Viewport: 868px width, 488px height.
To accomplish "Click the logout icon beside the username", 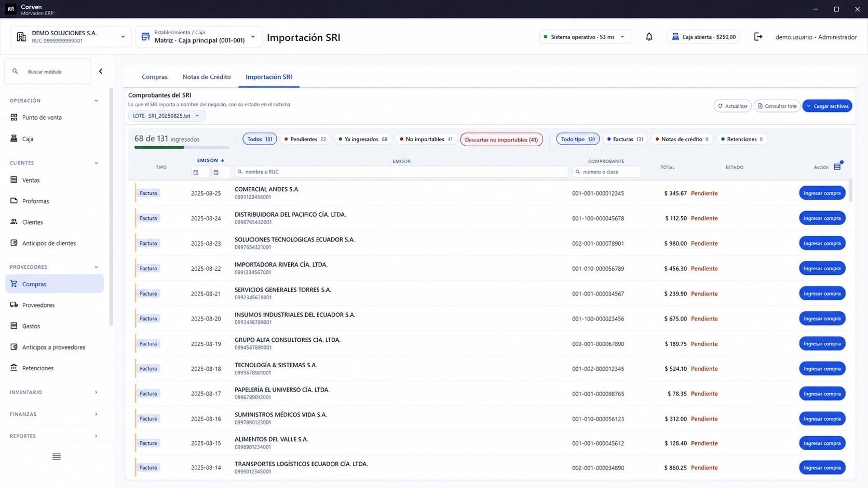I will pyautogui.click(x=758, y=37).
